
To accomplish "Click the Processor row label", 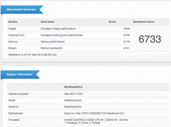I will pyautogui.click(x=14, y=120).
